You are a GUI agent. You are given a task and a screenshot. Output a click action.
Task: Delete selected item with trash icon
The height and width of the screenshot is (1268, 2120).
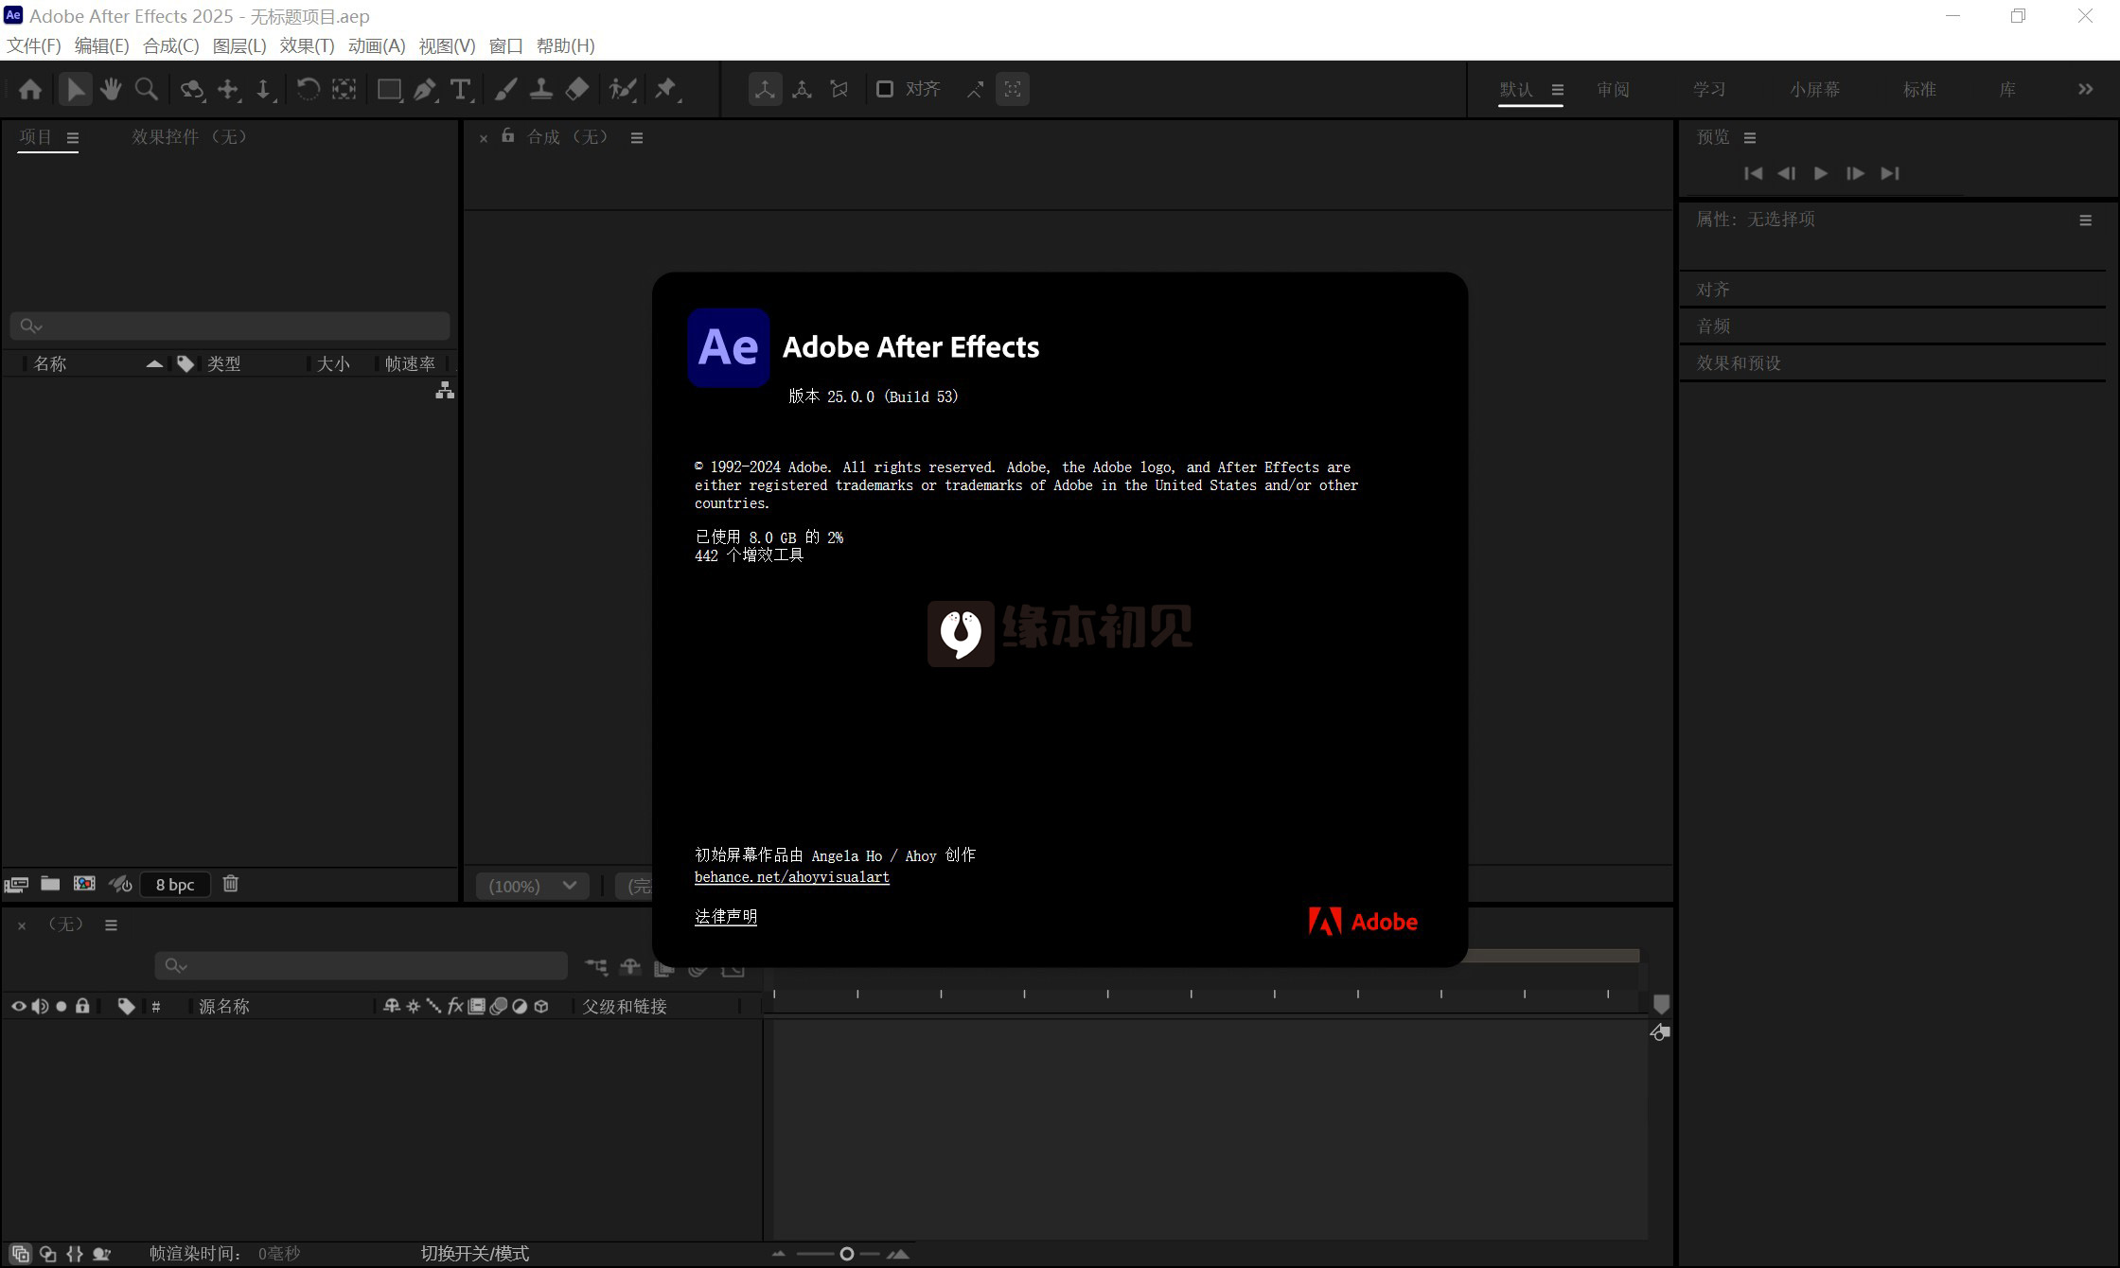[230, 884]
